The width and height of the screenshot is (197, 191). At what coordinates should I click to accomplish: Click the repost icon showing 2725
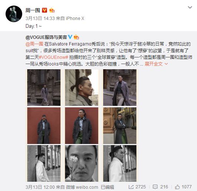coord(131,187)
